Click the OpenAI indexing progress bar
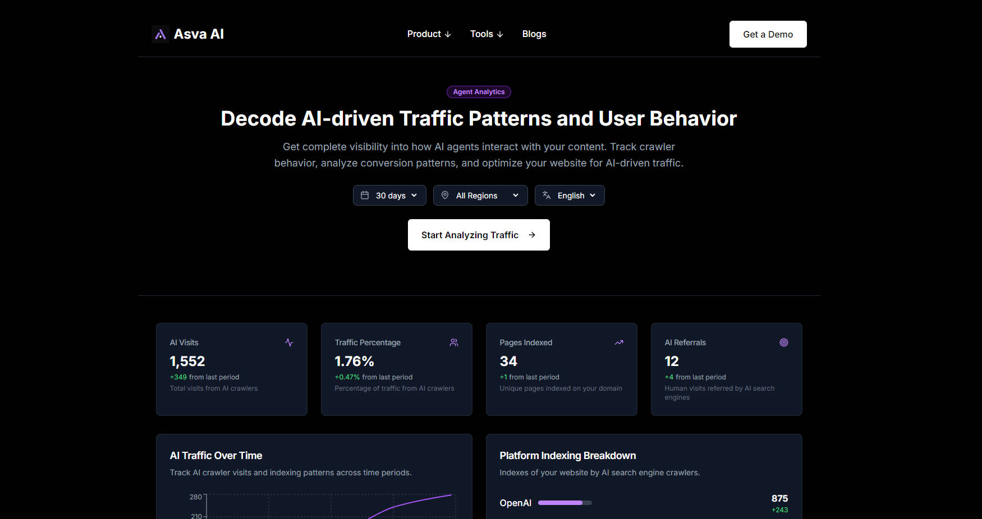 pos(565,503)
